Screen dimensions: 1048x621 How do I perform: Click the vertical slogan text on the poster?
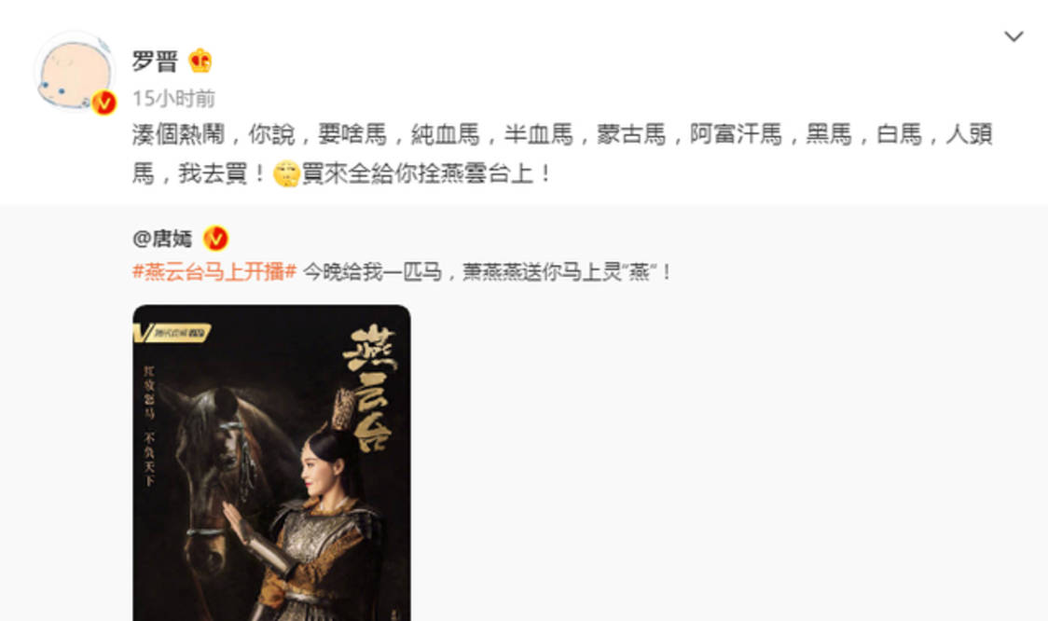click(x=150, y=425)
